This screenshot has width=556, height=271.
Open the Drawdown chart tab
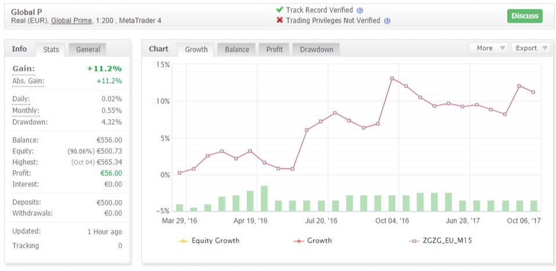[x=316, y=49]
